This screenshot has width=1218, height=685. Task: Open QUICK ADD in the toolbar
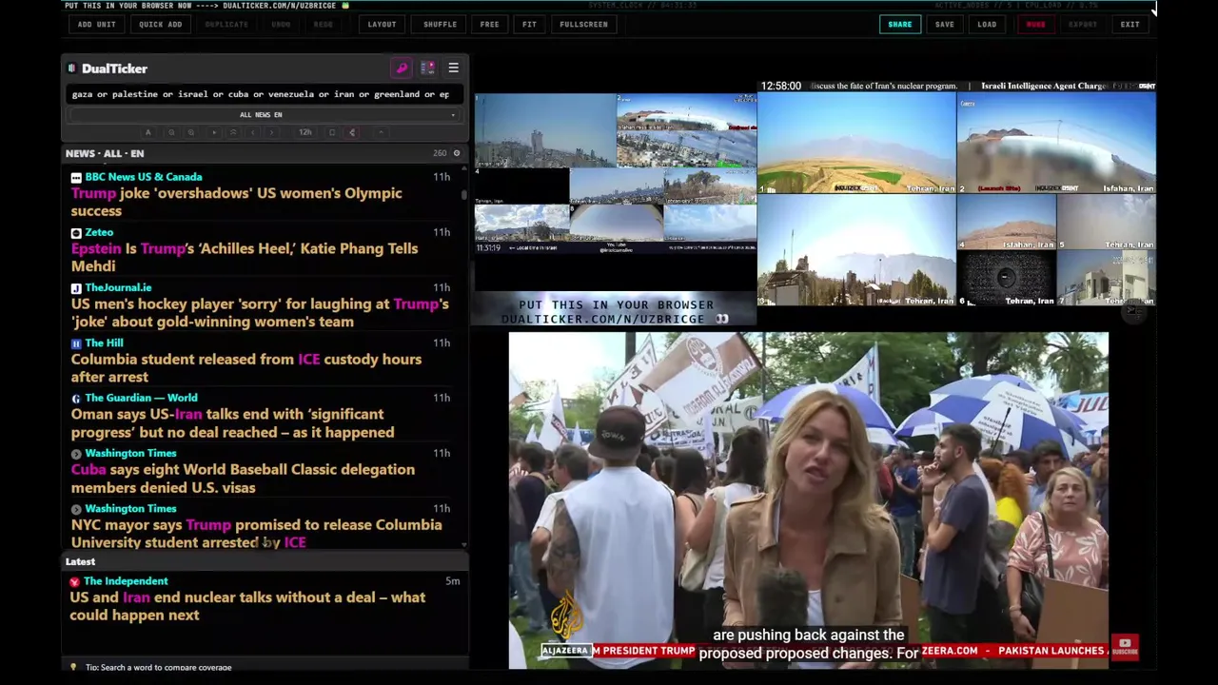click(x=160, y=25)
